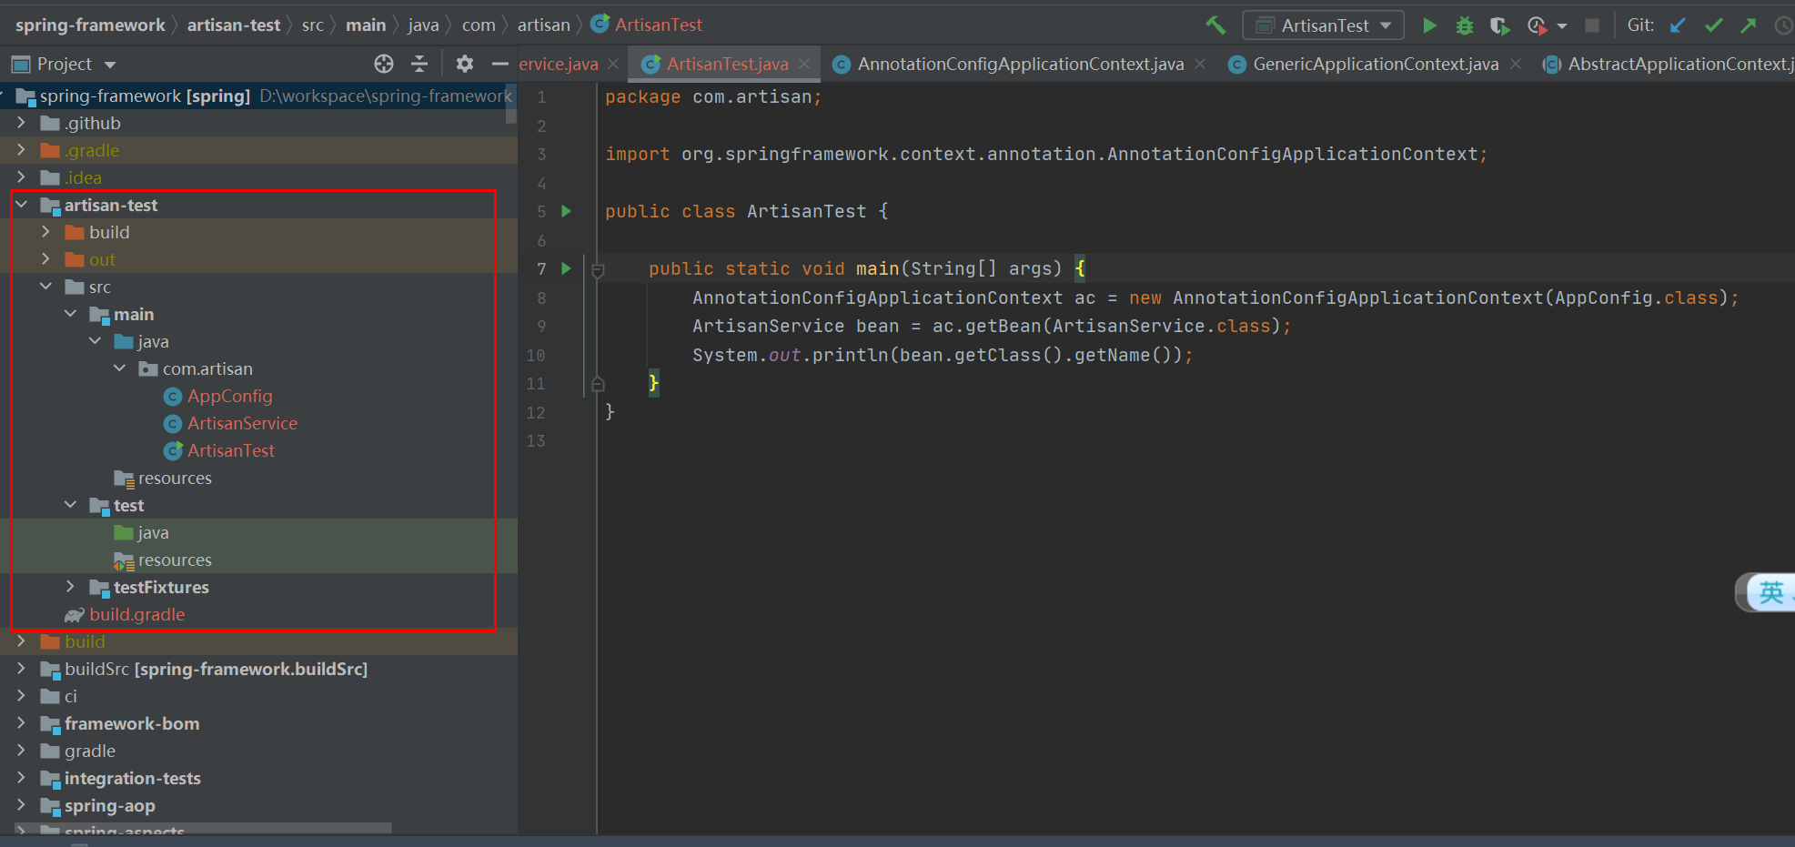Run with coverage shield icon
The image size is (1795, 847).
pyautogui.click(x=1499, y=25)
